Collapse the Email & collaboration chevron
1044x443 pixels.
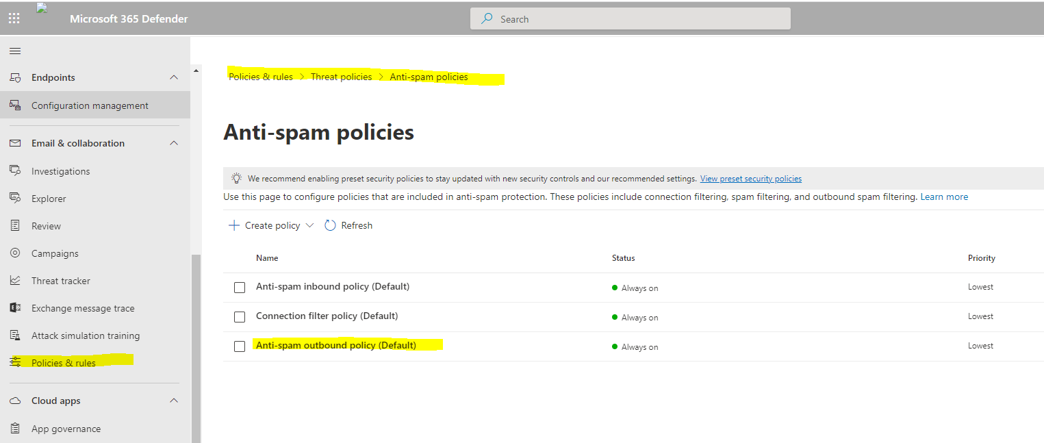[x=174, y=143]
